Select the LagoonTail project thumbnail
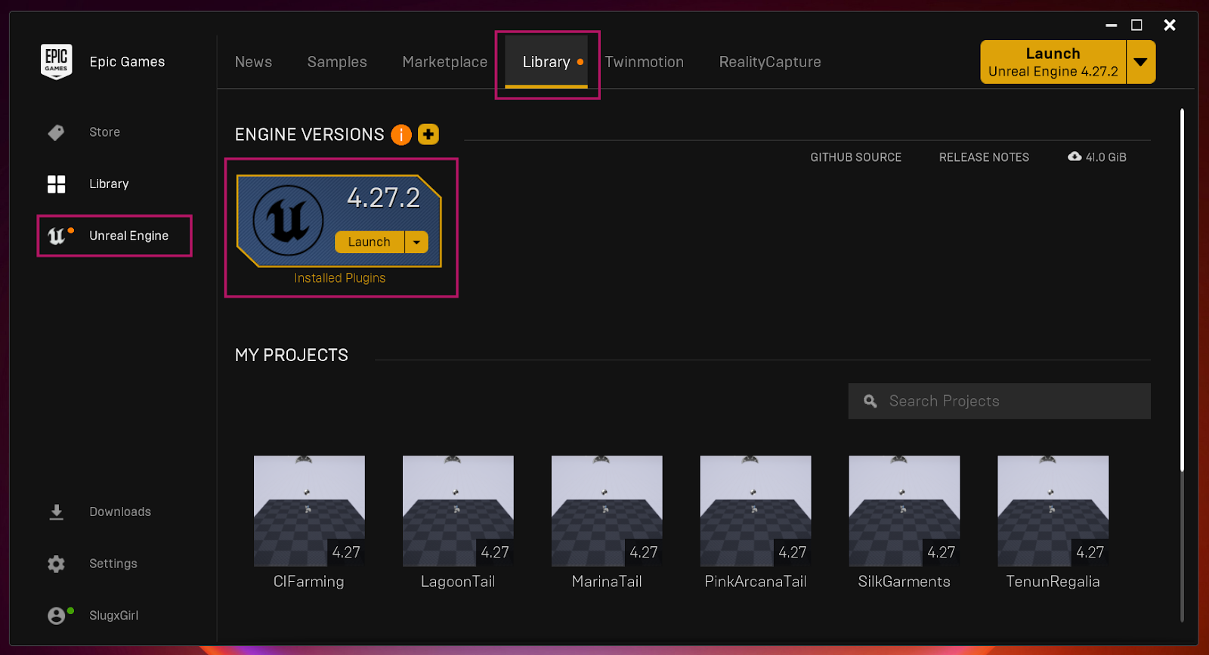This screenshot has width=1209, height=655. tap(458, 511)
